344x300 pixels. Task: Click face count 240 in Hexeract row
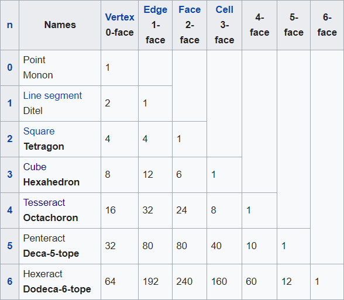point(184,282)
